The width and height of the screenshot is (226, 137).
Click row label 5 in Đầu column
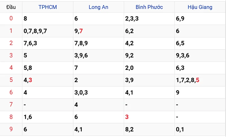[x=11, y=80]
